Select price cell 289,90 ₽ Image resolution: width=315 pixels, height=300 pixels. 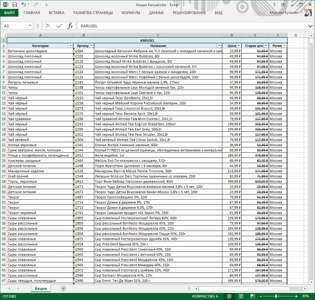point(232,155)
